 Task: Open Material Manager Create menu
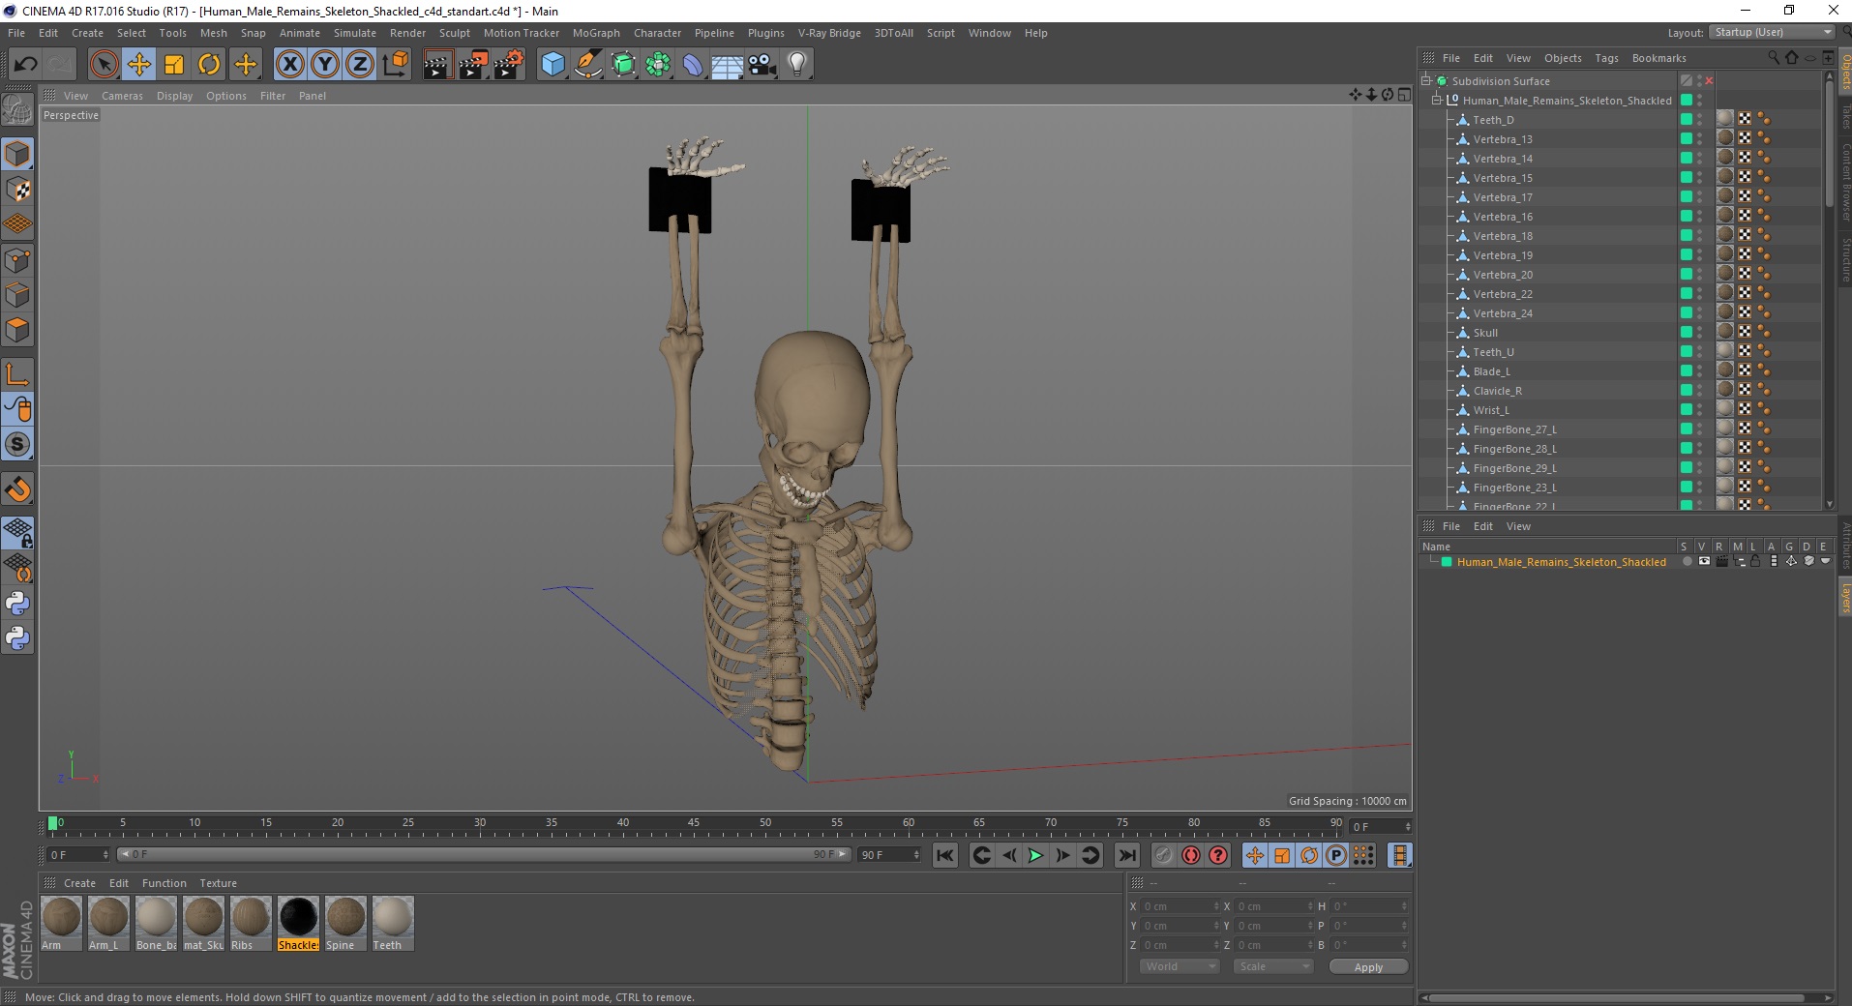click(x=79, y=883)
